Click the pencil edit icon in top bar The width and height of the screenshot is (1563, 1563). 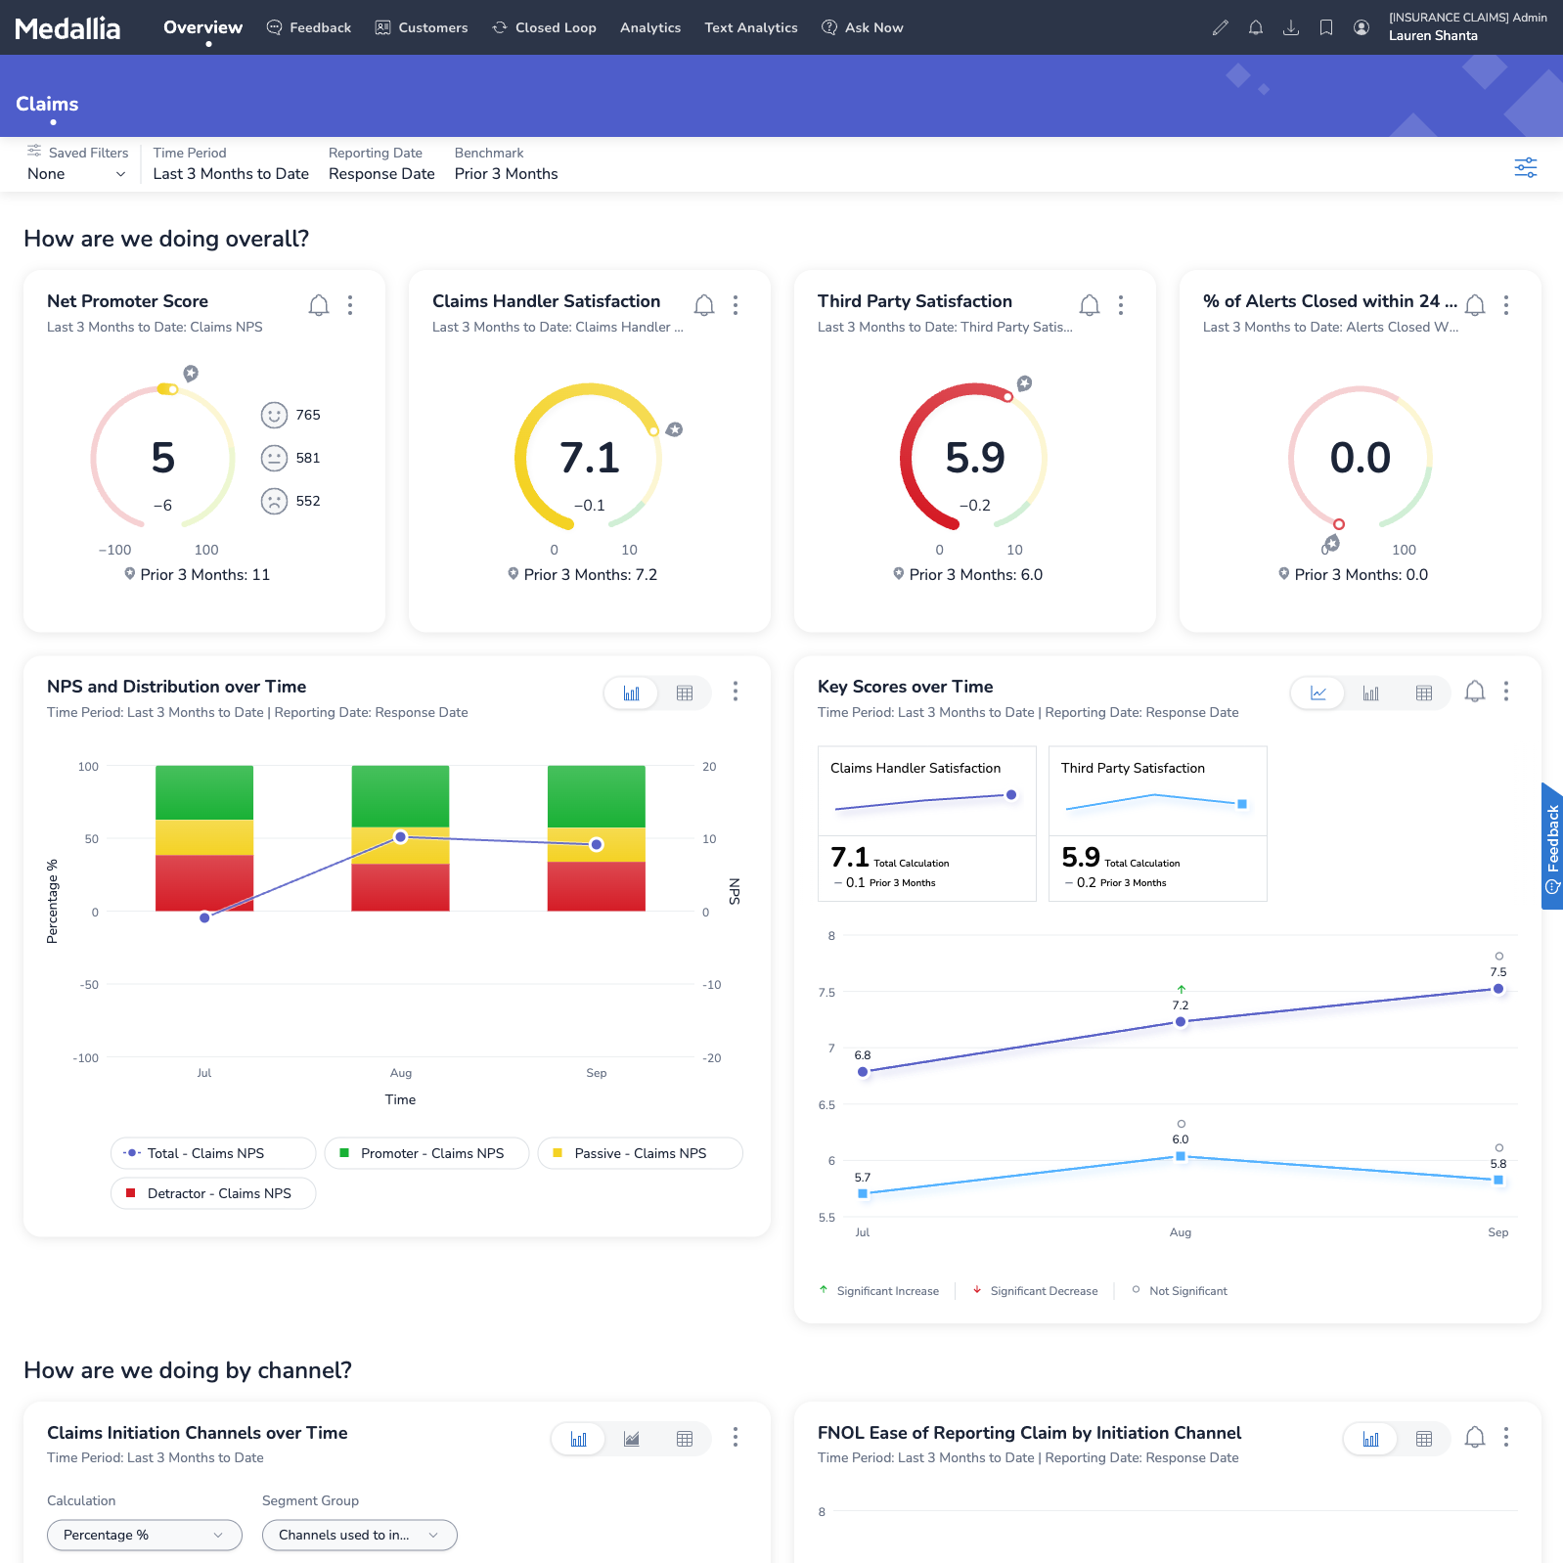pyautogui.click(x=1220, y=27)
